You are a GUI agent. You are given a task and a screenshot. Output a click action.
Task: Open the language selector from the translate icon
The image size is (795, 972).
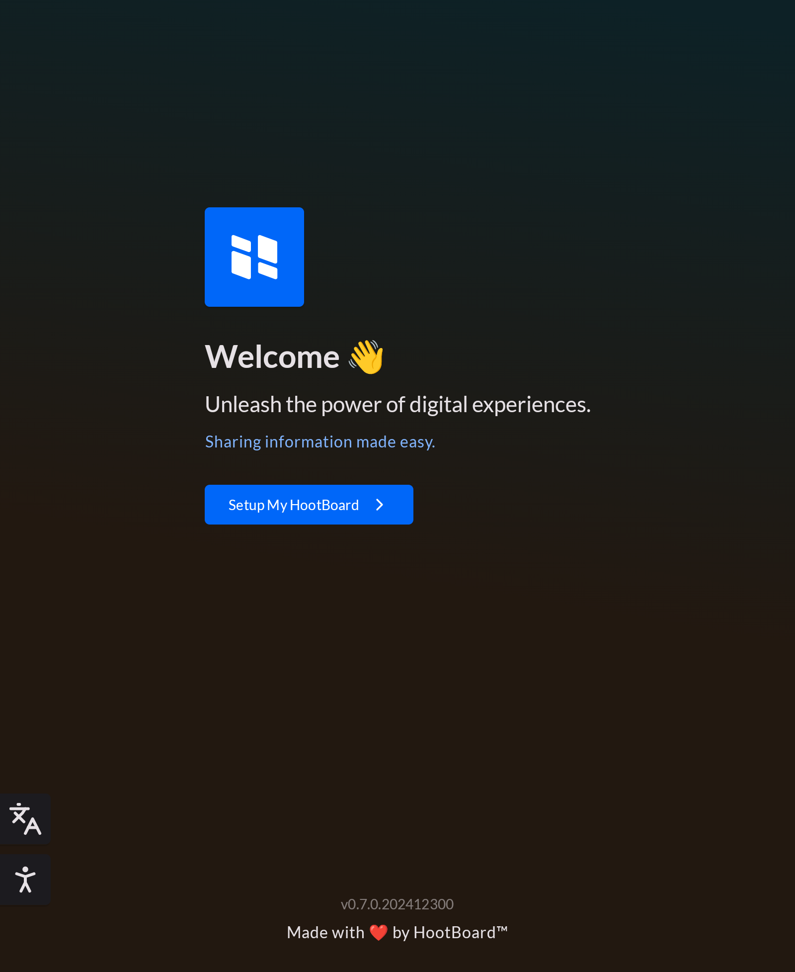click(x=25, y=818)
